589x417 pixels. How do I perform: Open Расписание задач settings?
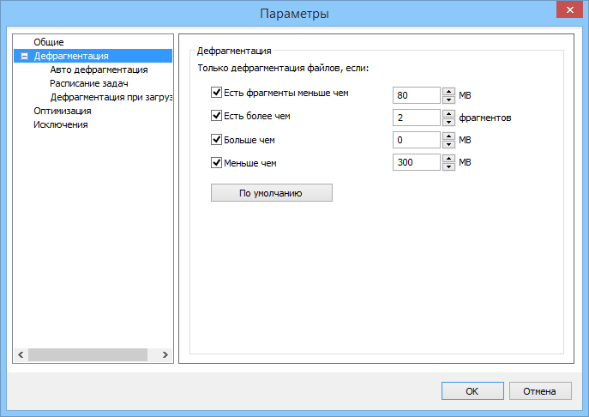pyautogui.click(x=89, y=83)
